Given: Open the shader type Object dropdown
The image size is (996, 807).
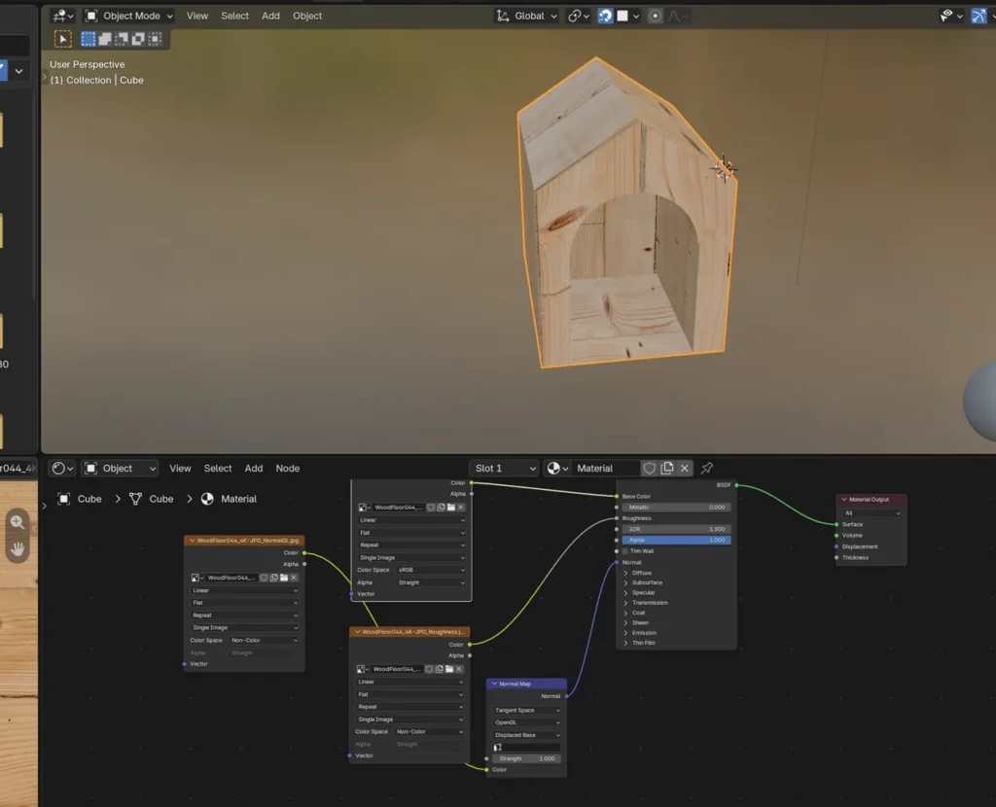Looking at the screenshot, I should point(120,469).
